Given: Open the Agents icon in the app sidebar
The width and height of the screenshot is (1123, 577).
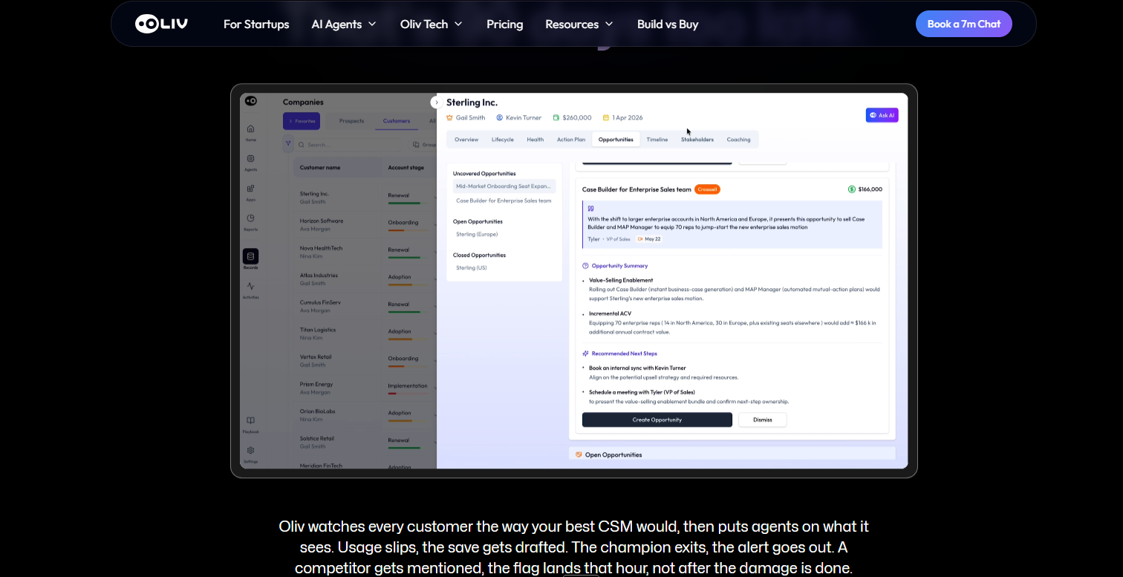Looking at the screenshot, I should pyautogui.click(x=250, y=159).
